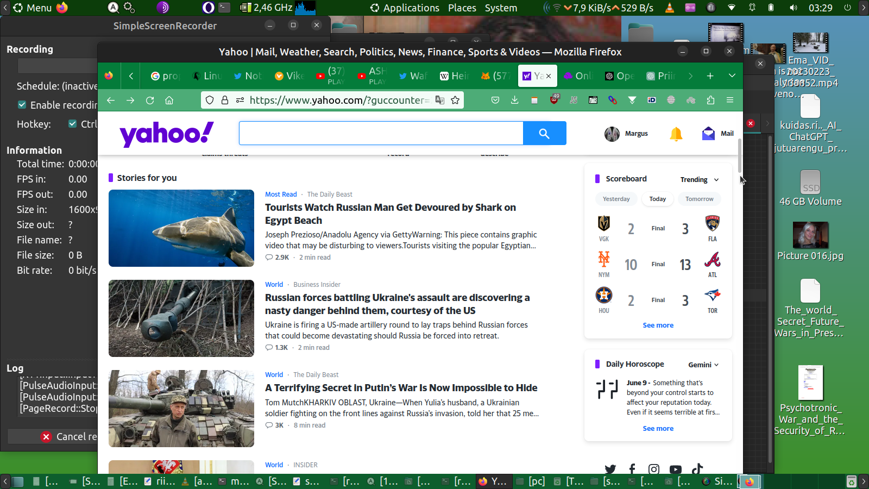Reload the page in Firefox
Viewport: 869px width, 489px height.
click(x=150, y=100)
